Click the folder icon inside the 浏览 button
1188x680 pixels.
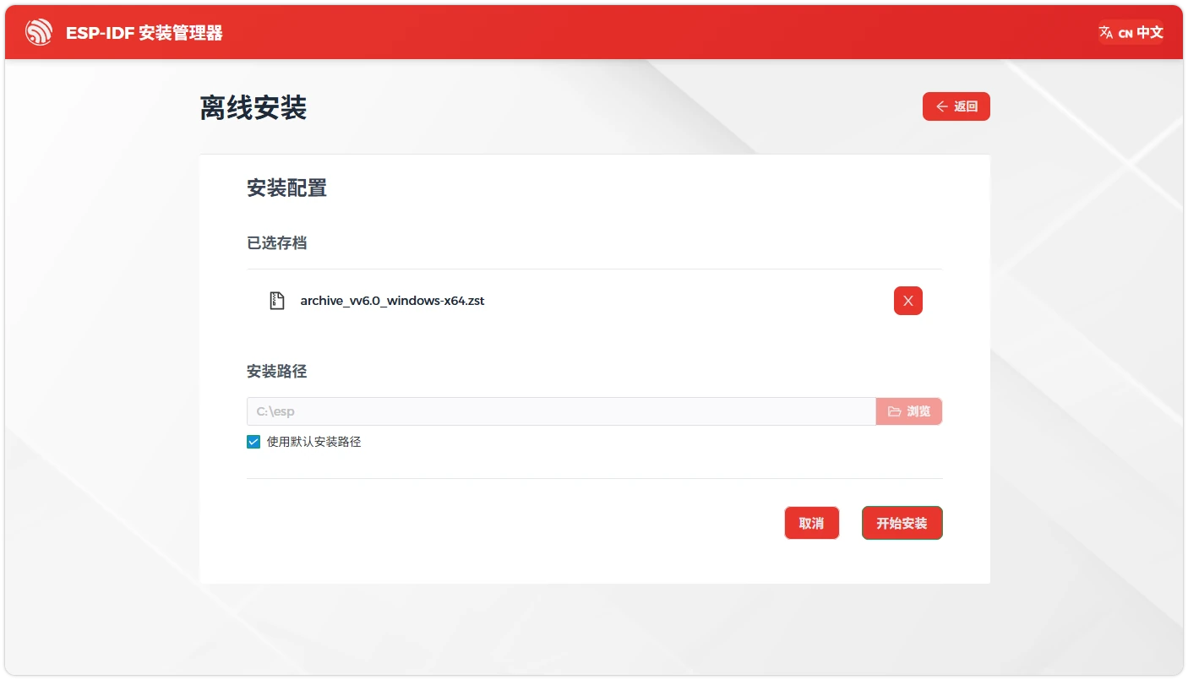click(x=895, y=411)
